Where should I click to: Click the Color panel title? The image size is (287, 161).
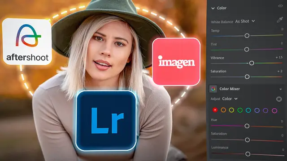pyautogui.click(x=222, y=8)
